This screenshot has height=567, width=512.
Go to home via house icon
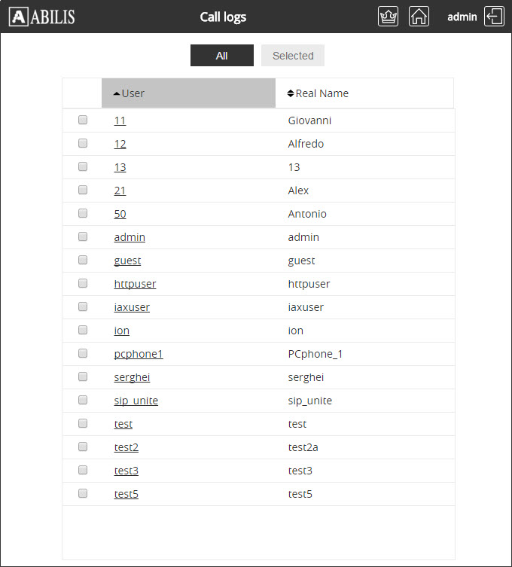(419, 17)
